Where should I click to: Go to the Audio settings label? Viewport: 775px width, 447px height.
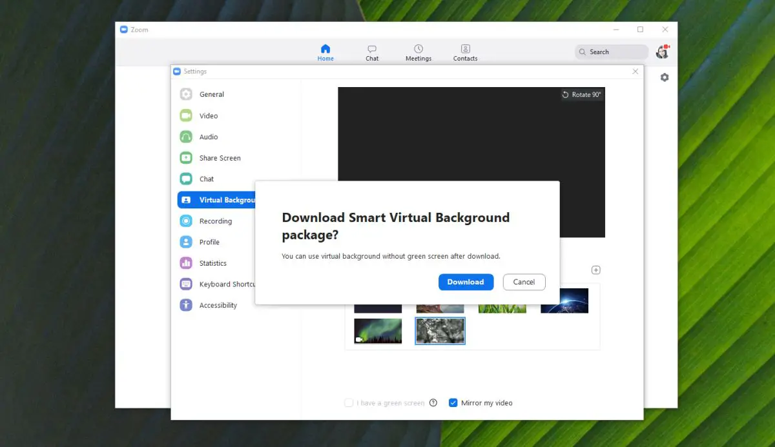coord(209,137)
